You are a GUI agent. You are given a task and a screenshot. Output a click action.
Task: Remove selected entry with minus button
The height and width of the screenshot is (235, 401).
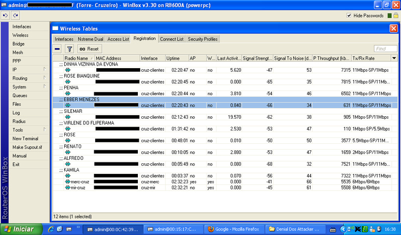pos(58,49)
